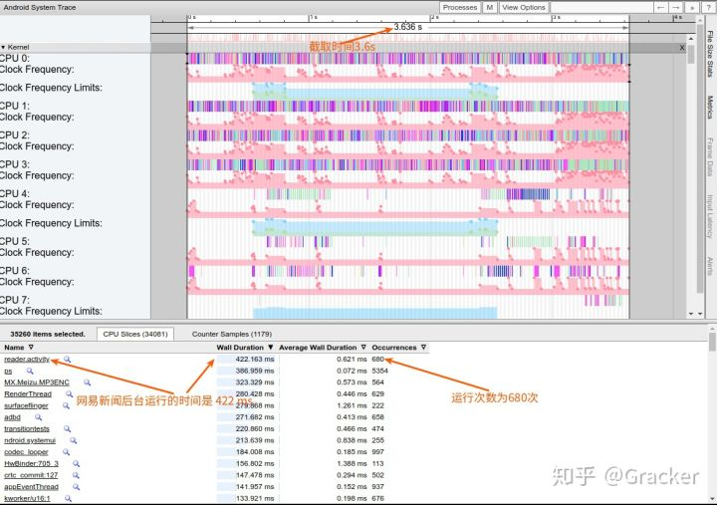The width and height of the screenshot is (717, 505).
Task: Click the double chevron expand button
Action: [692, 8]
